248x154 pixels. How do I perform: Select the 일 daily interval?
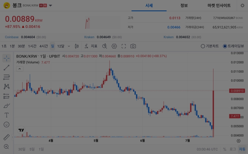(x=52, y=46)
